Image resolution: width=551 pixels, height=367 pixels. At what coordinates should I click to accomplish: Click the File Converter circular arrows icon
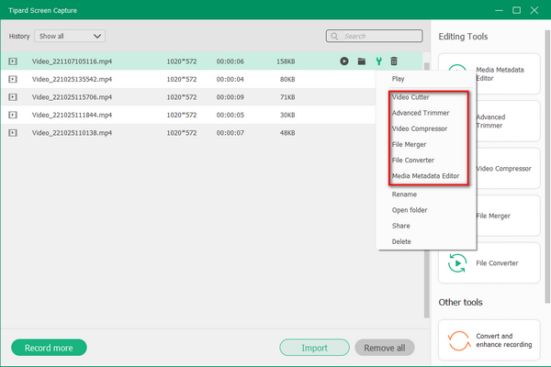pyautogui.click(x=457, y=263)
